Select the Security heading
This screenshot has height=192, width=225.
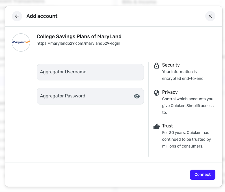pyautogui.click(x=171, y=65)
